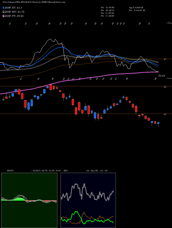Select the 'DOW ST: 41.1' legend label

pyautogui.click(x=13, y=8)
